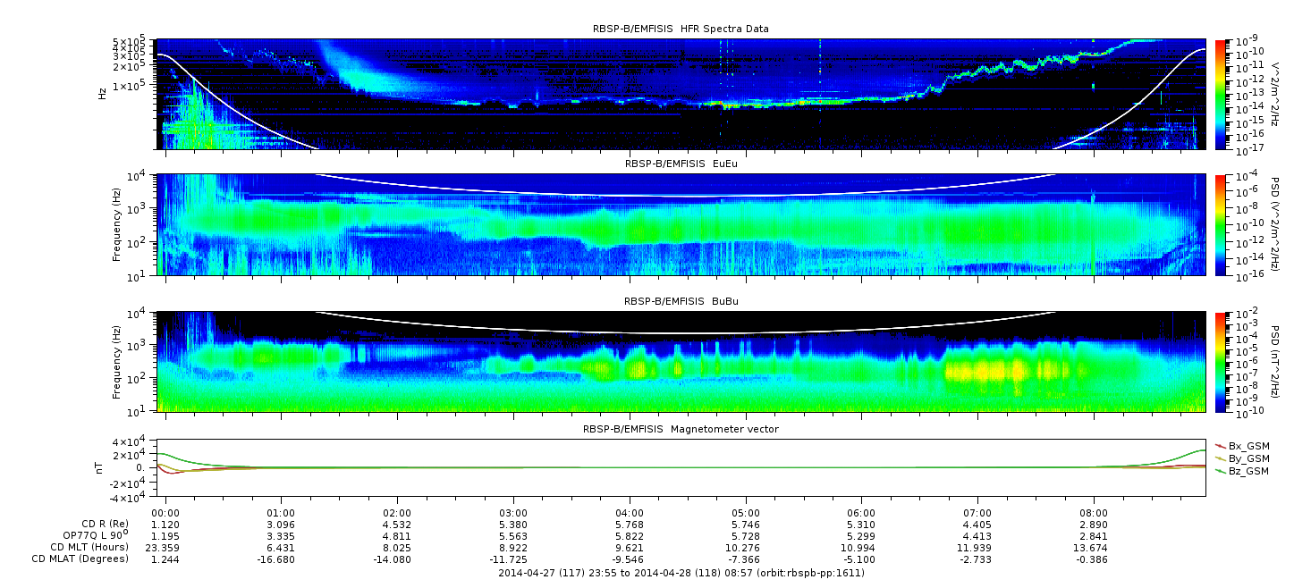The image size is (1294, 588).
Task: Click the HFR Spectra Data panel title
Action: tap(681, 29)
